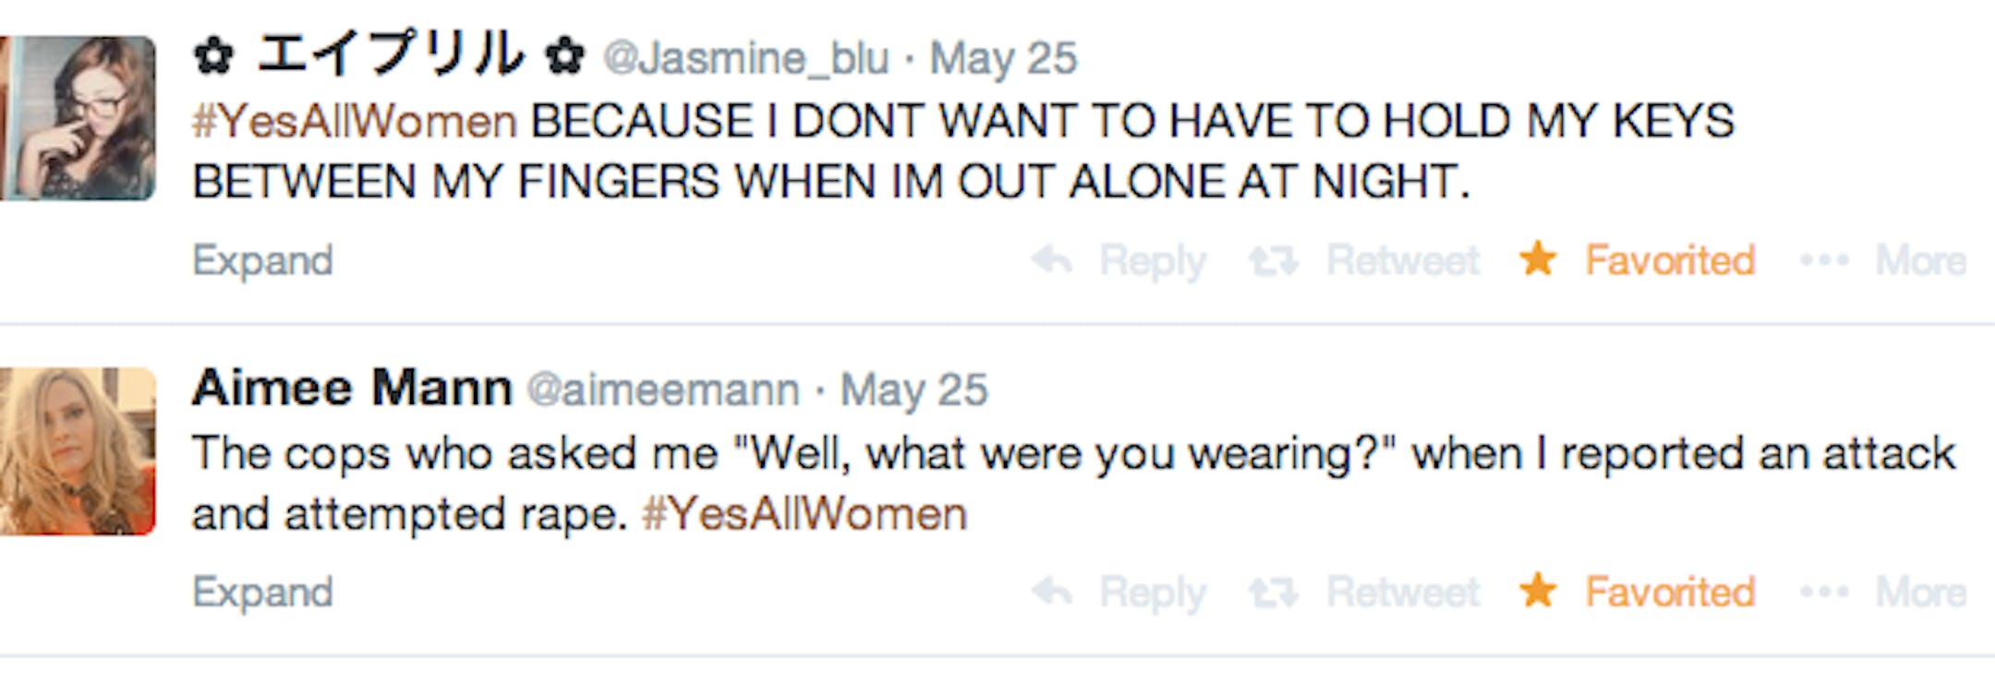This screenshot has height=683, width=1995.
Task: Unfavorite Aimee Mann's tweet via the star
Action: pyautogui.click(x=1539, y=591)
